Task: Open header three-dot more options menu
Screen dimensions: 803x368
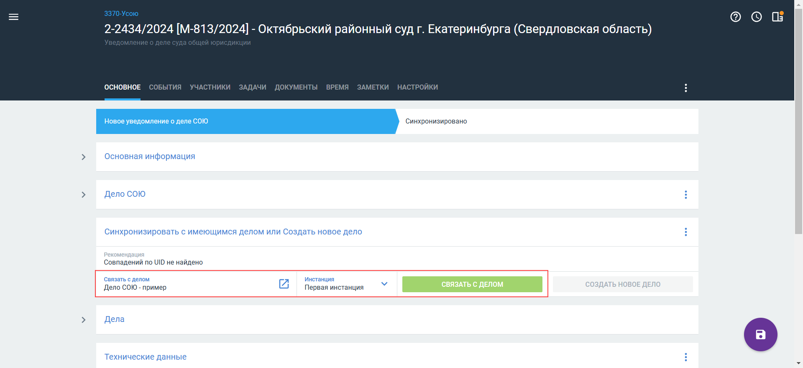Action: pyautogui.click(x=685, y=88)
